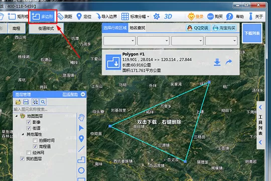Click the 淘宝购买 button
The width and height of the screenshot is (271, 181).
tap(224, 28)
